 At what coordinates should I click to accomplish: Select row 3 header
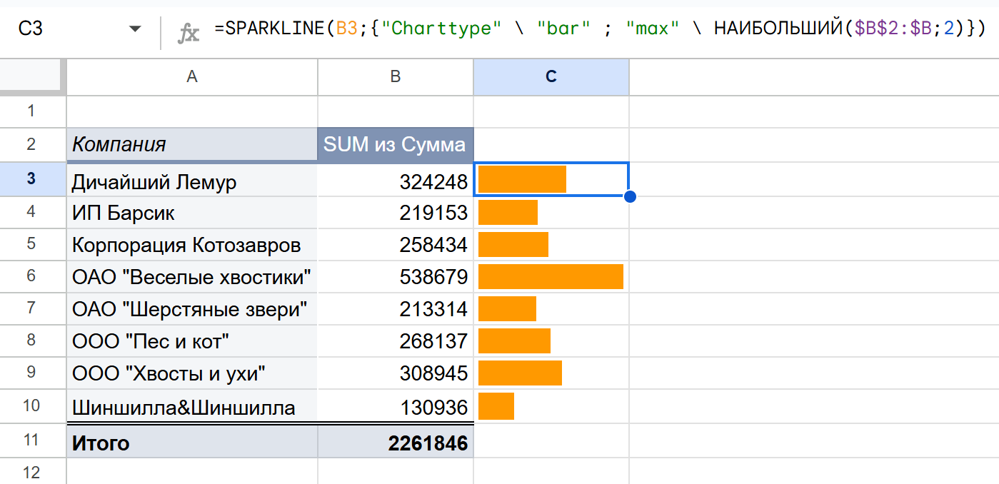(x=31, y=179)
